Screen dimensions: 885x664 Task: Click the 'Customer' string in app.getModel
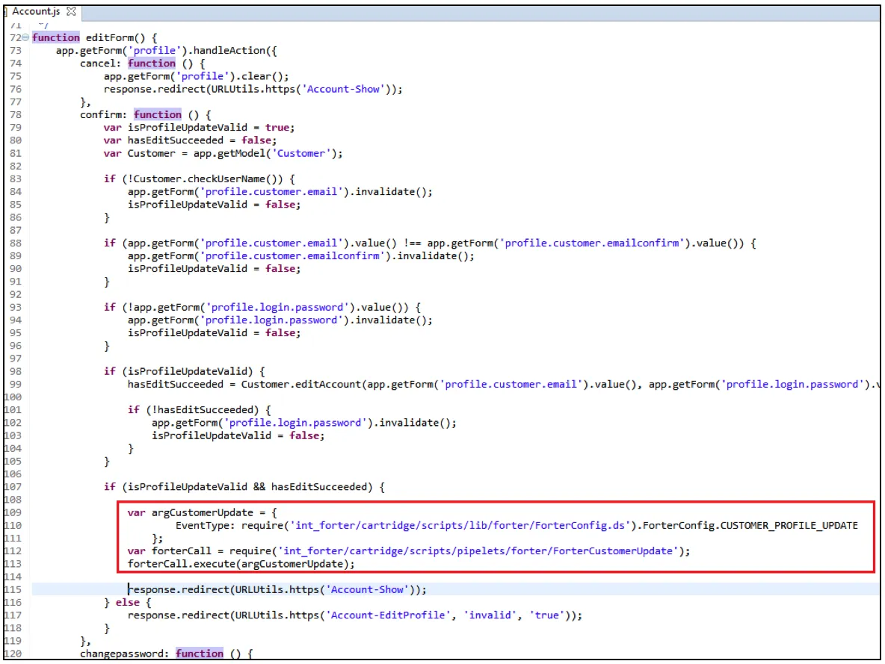(x=300, y=153)
